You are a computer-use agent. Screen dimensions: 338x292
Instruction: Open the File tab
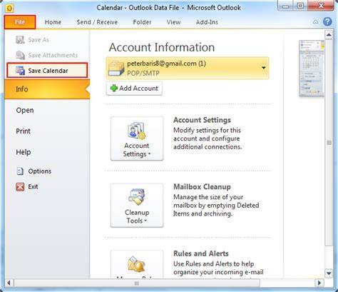[x=20, y=22]
